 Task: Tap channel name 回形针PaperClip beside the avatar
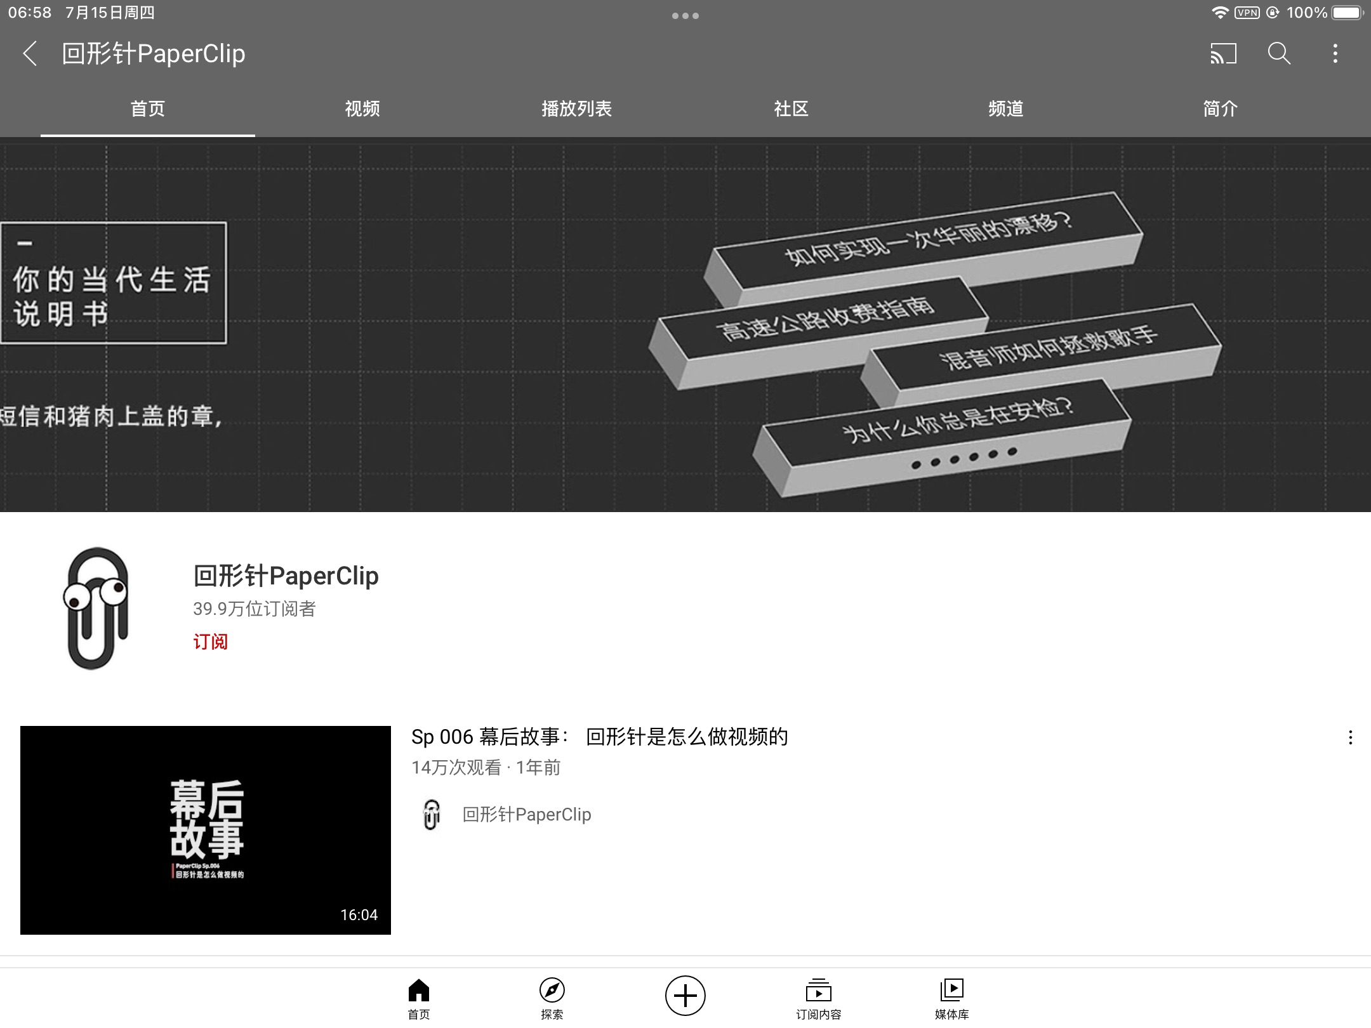[286, 576]
